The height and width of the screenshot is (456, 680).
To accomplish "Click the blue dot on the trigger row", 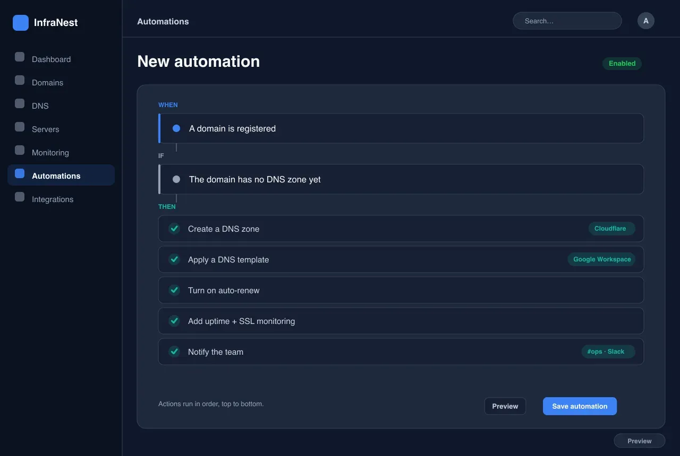I will 176,128.
